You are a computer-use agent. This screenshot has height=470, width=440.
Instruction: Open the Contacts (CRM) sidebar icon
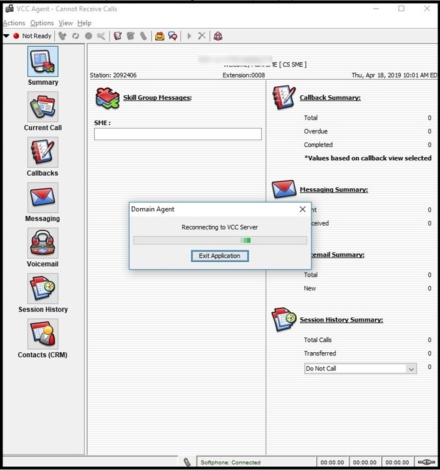[x=43, y=334]
